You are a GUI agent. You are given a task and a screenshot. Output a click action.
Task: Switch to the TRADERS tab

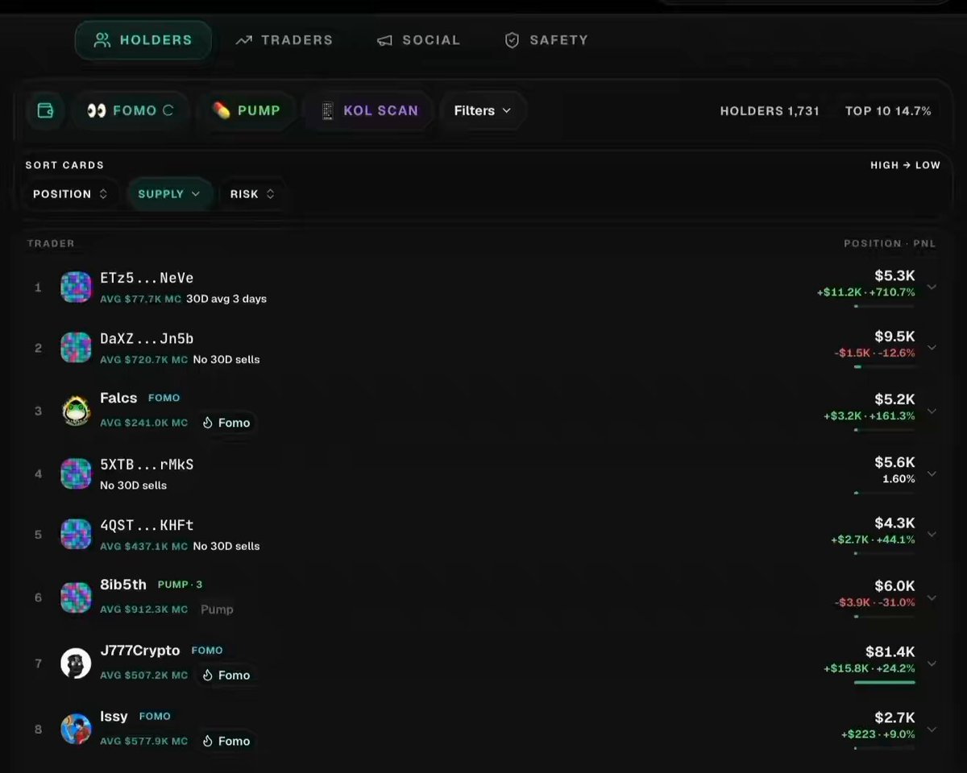[284, 40]
